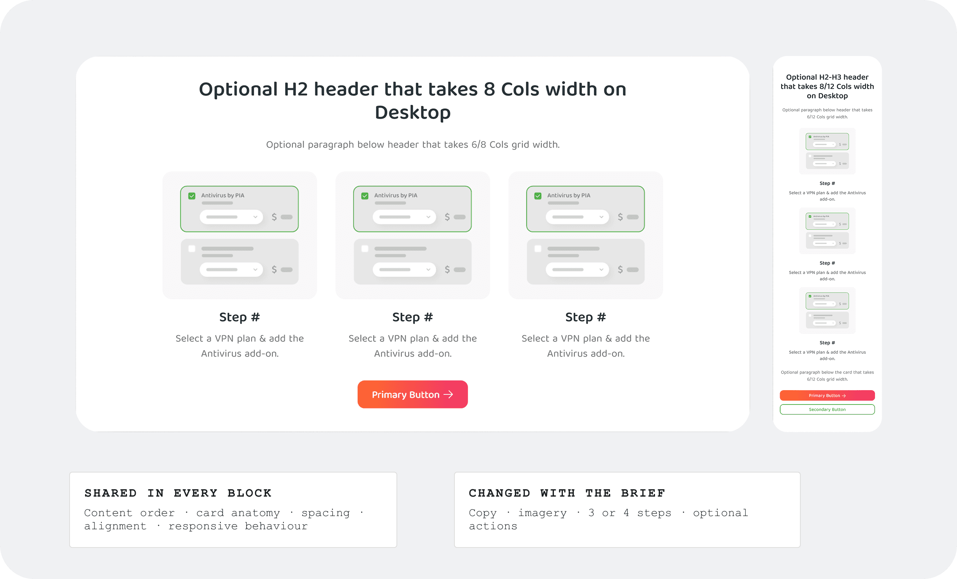Uncheck the green Antivirus by PIA checkbox in the first step
This screenshot has height=579, width=957.
(x=192, y=195)
